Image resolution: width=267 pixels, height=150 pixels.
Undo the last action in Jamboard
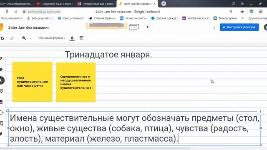(x=2, y=38)
